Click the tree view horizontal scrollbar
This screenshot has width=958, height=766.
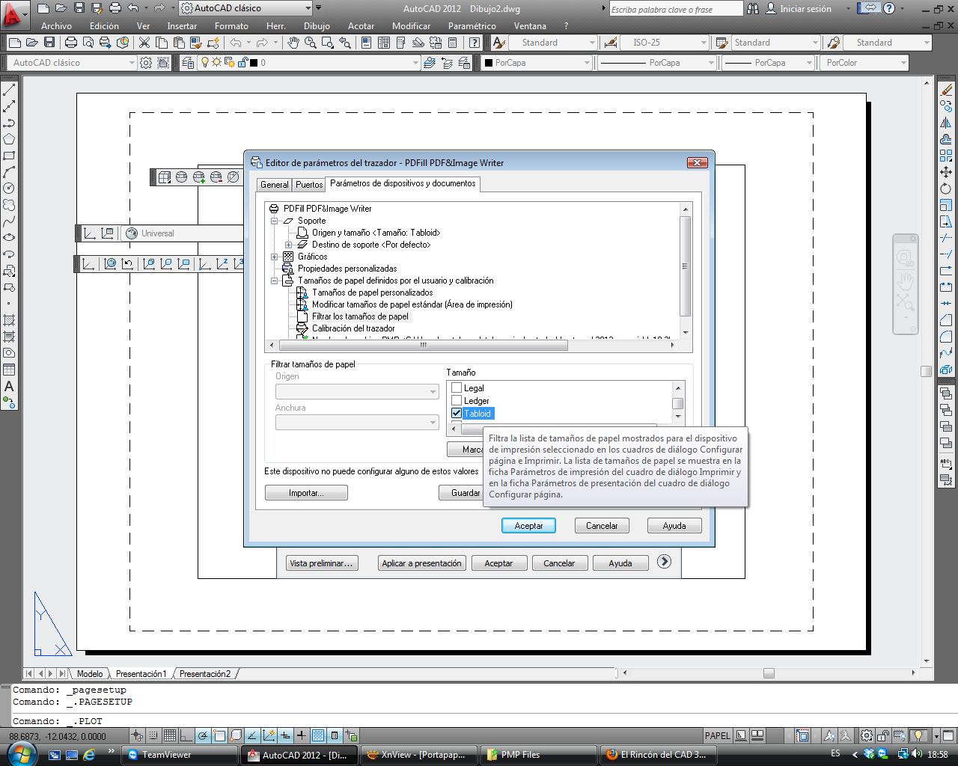[472, 346]
